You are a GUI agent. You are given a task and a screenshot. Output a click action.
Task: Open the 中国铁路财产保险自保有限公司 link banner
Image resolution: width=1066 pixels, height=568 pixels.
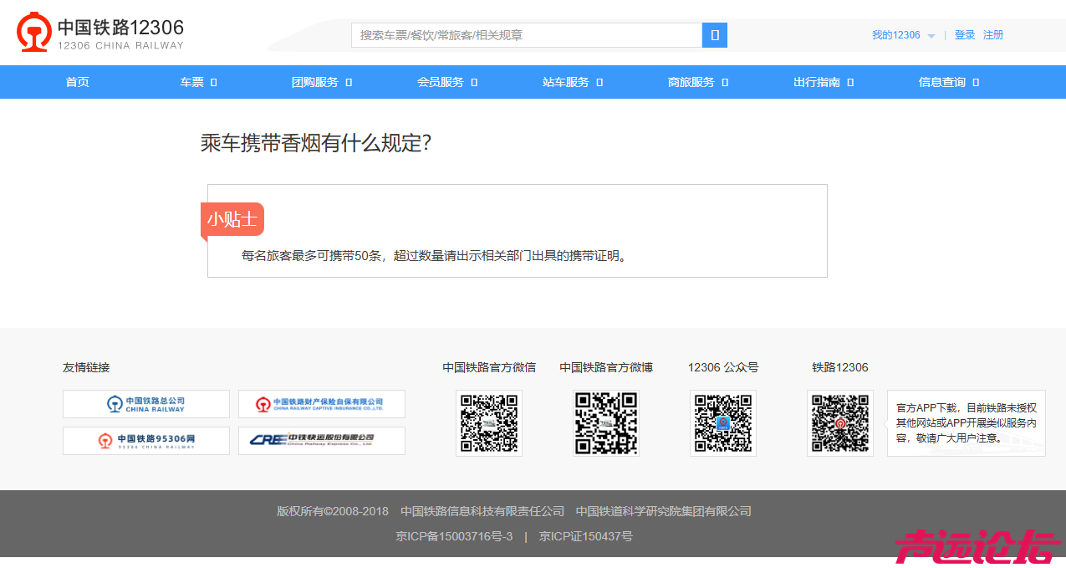click(322, 404)
